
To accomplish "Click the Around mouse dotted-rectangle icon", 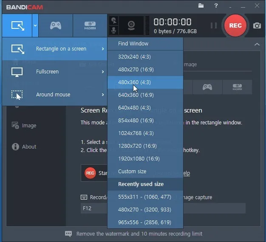I will click(x=17, y=95).
